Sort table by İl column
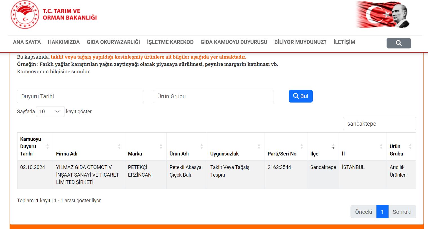428x229 pixels. [x=362, y=146]
